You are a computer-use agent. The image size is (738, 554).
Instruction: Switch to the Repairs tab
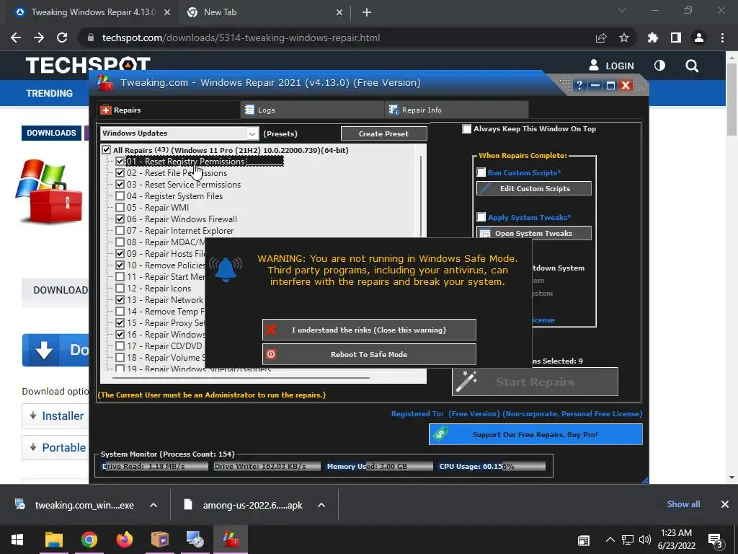168,110
